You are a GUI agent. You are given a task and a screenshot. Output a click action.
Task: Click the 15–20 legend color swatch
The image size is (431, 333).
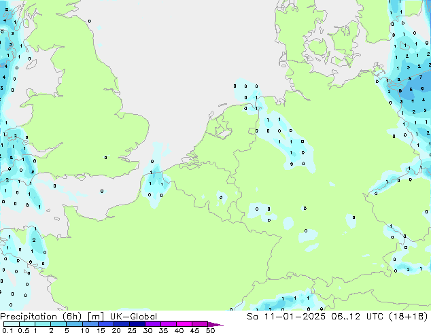pyautogui.click(x=105, y=324)
